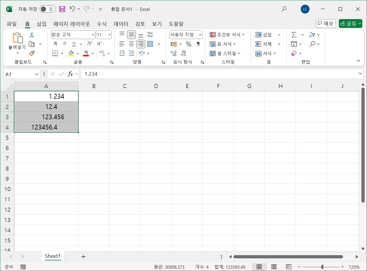Click the Merge and Center icon
This screenshot has width=367, height=271.
tap(150, 44)
